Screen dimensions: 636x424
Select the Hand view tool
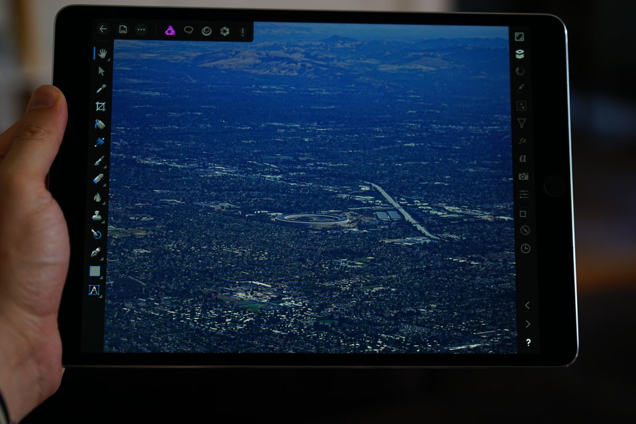tap(103, 53)
